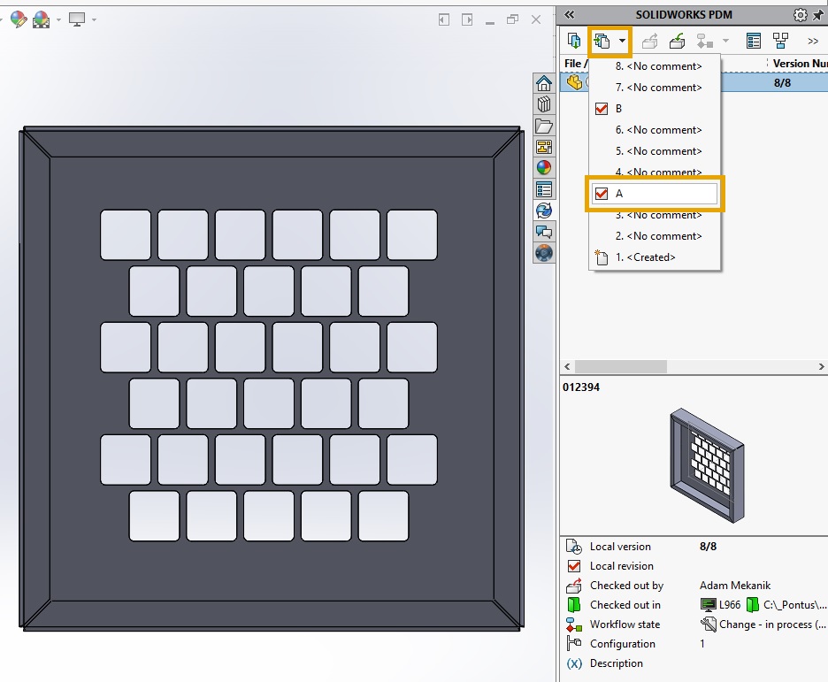828x682 pixels.
Task: Check the revision B checkbox
Action: point(601,108)
